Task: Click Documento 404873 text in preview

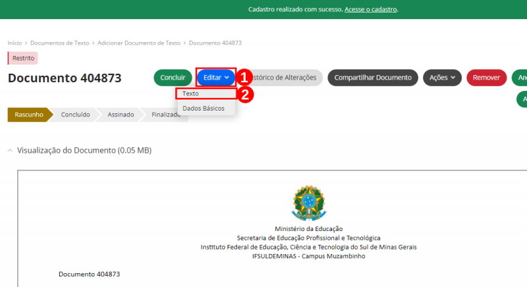Action: tap(89, 274)
